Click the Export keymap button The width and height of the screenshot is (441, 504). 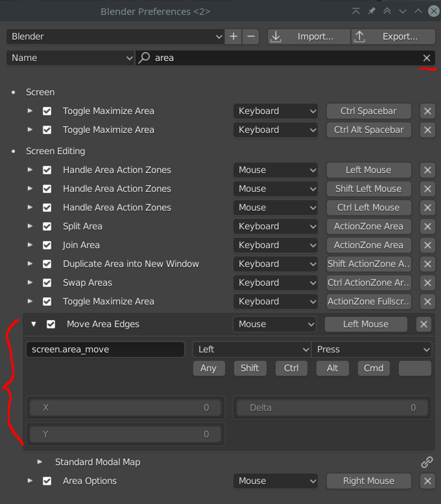[x=393, y=36]
